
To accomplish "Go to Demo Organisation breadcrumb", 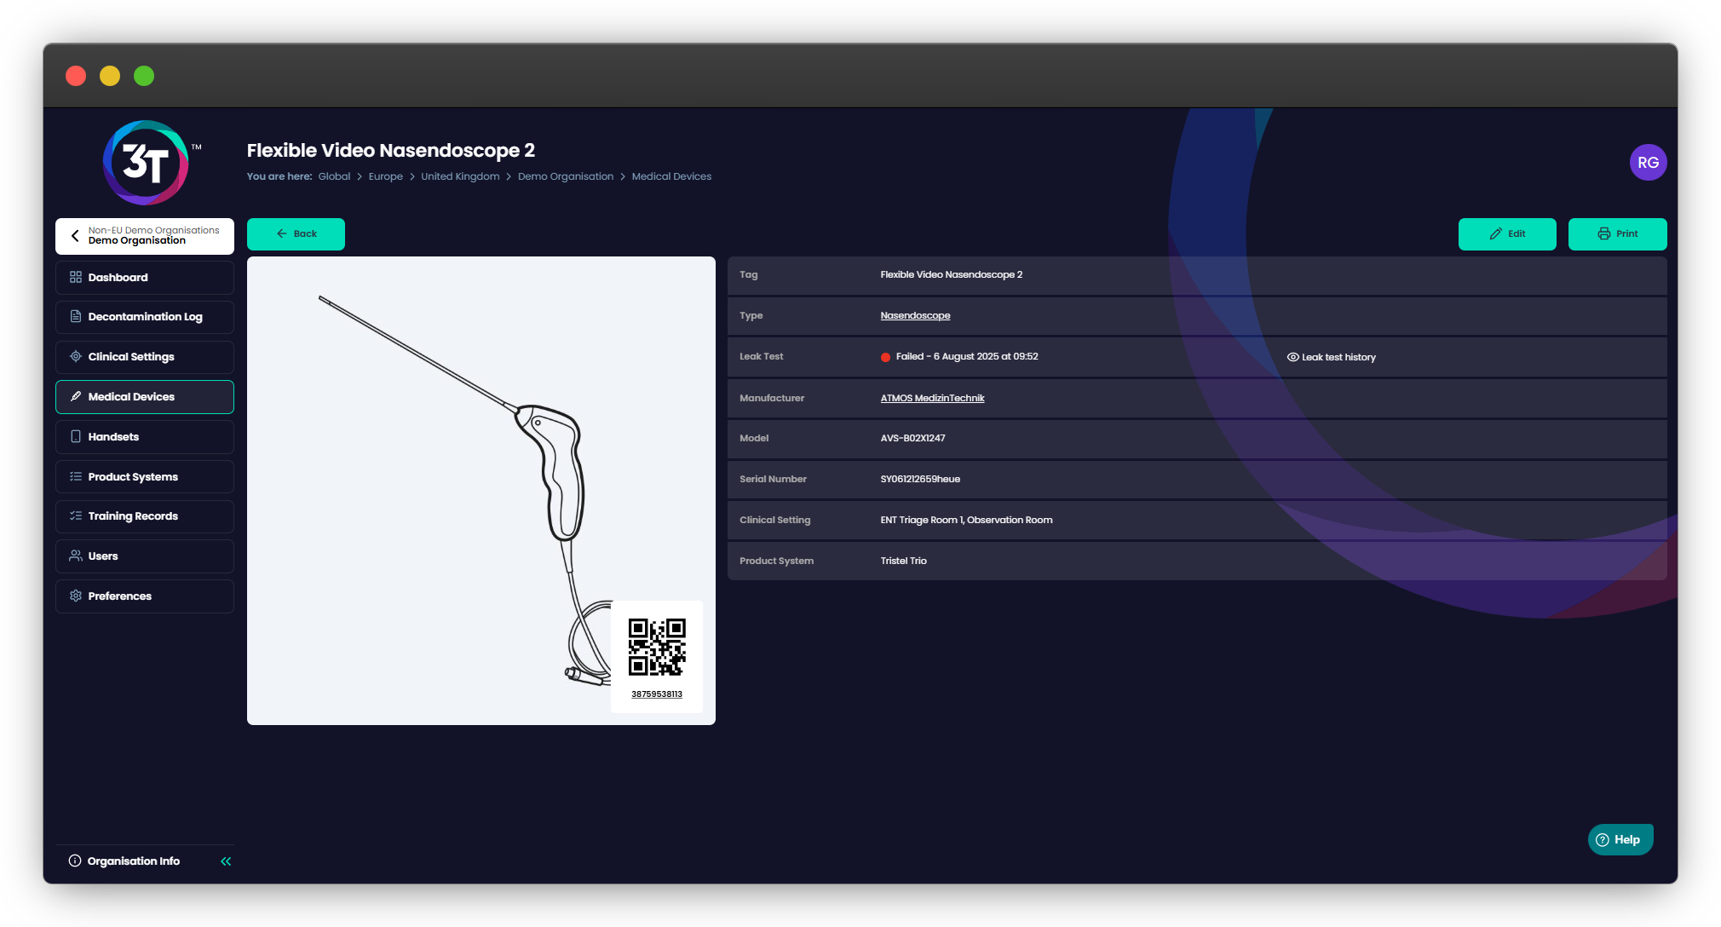I will (566, 176).
